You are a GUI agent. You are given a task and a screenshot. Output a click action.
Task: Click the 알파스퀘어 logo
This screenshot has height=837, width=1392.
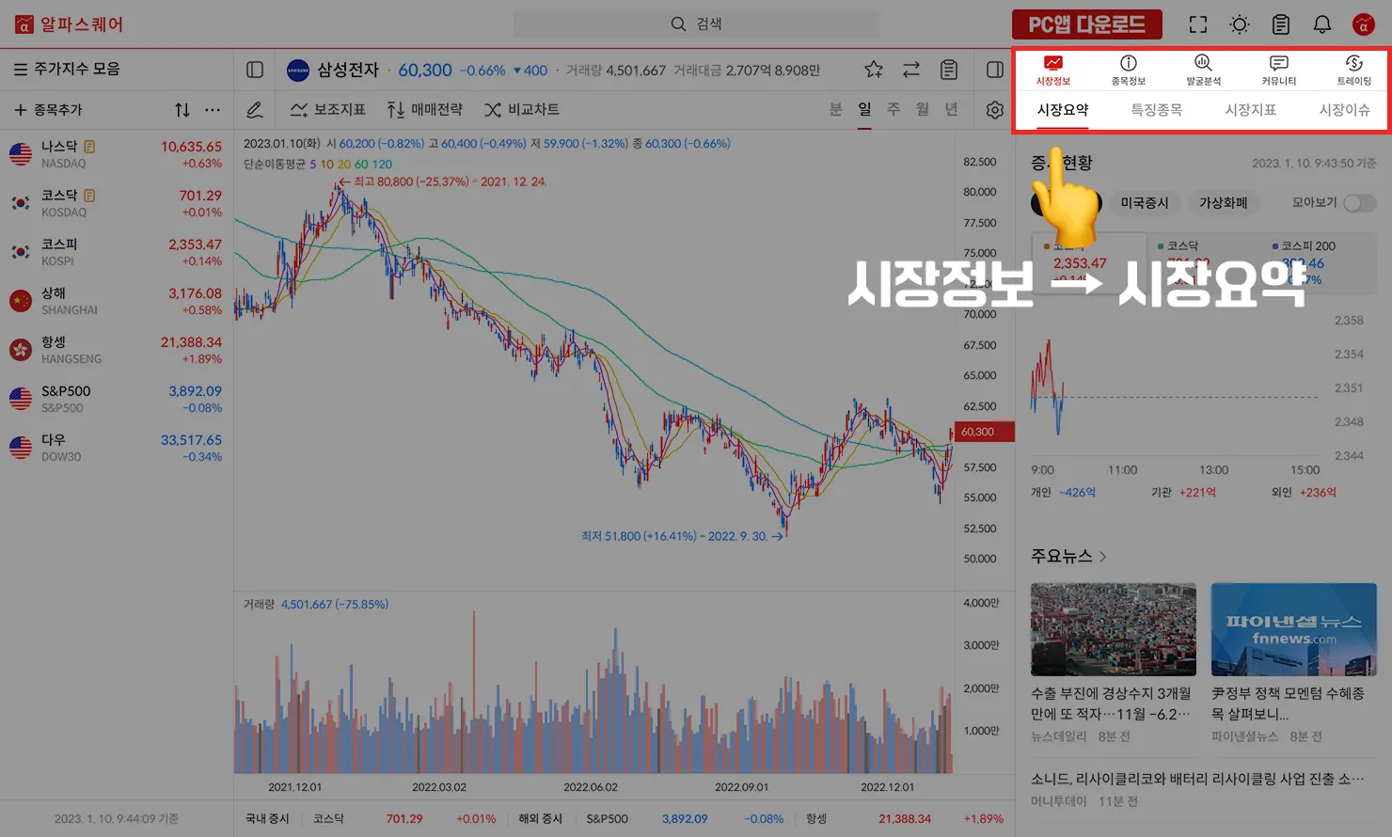coord(69,24)
